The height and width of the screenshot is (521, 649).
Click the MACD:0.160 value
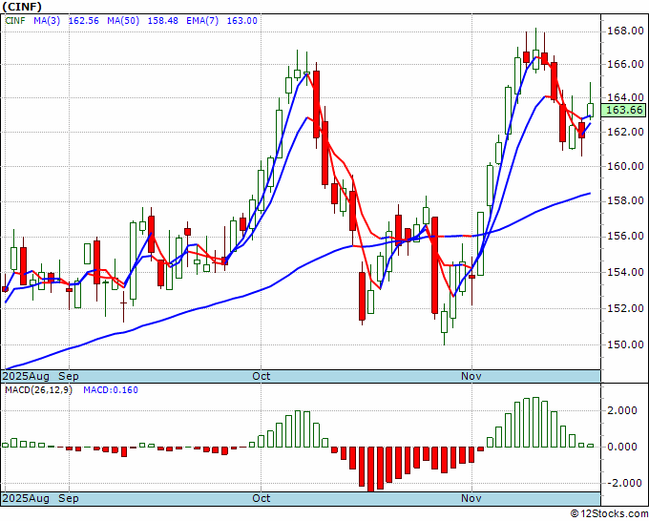[111, 390]
